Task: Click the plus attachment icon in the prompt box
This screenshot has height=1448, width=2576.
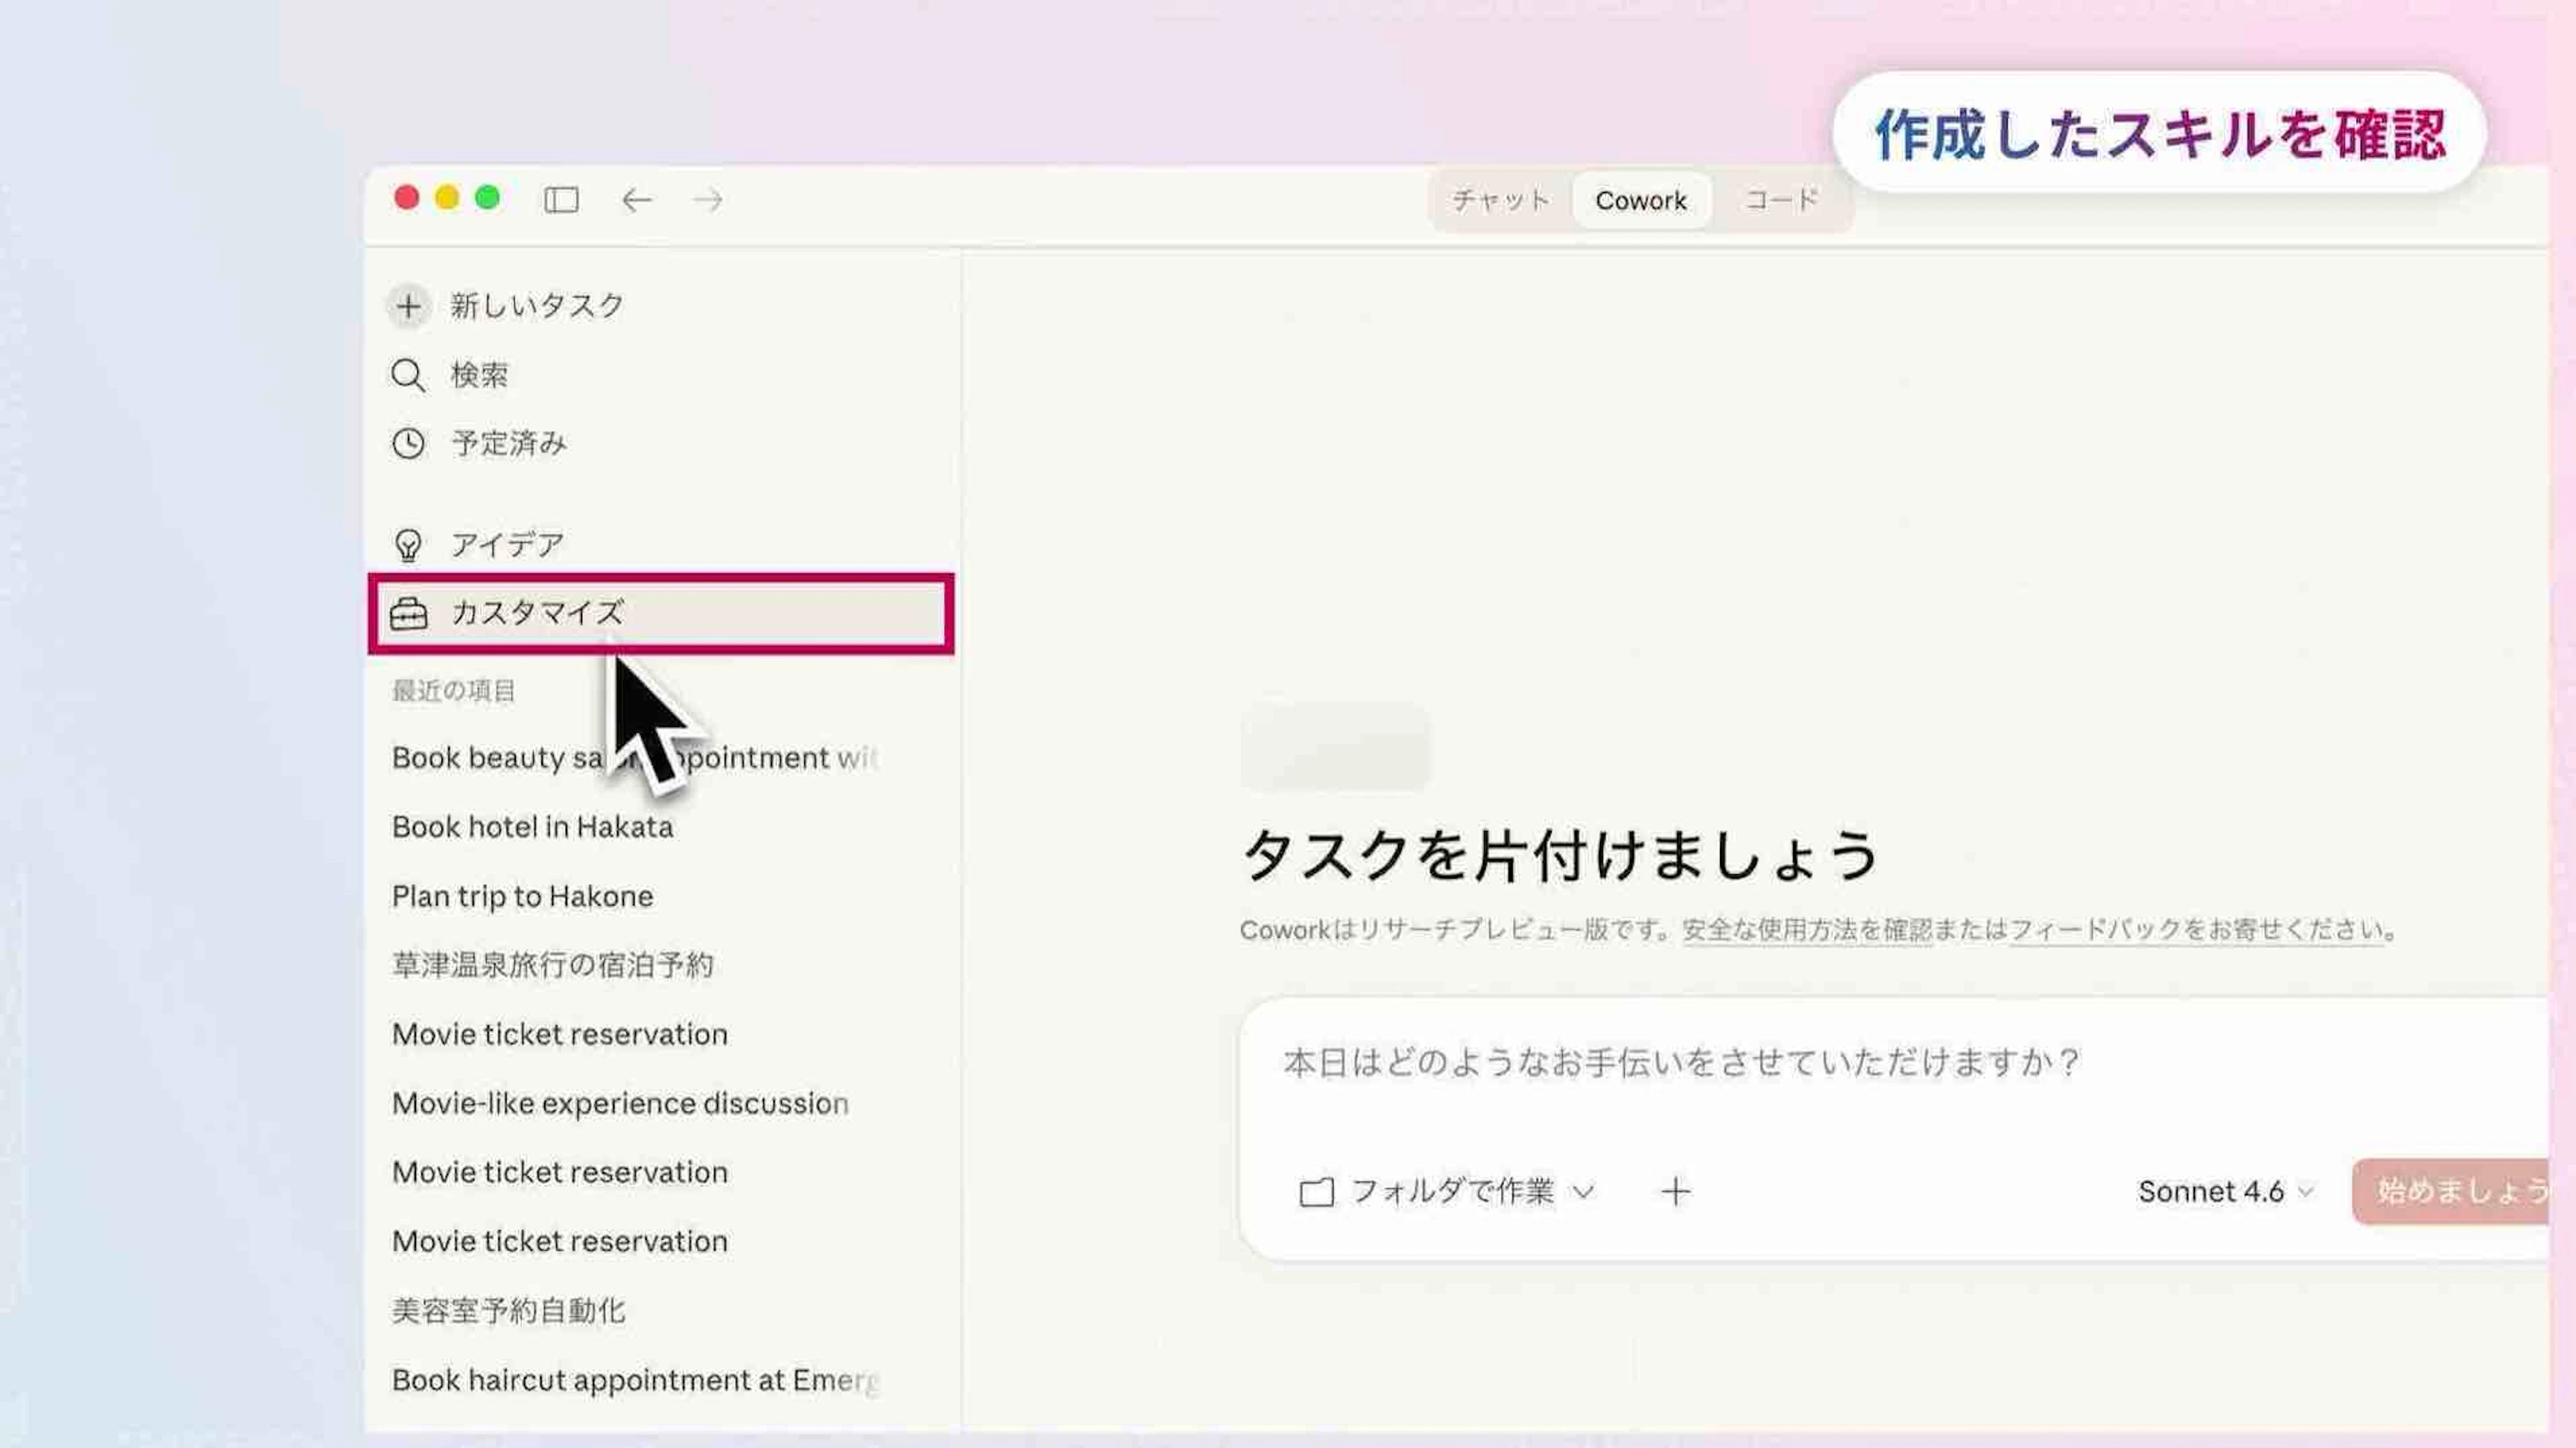Action: click(1676, 1191)
